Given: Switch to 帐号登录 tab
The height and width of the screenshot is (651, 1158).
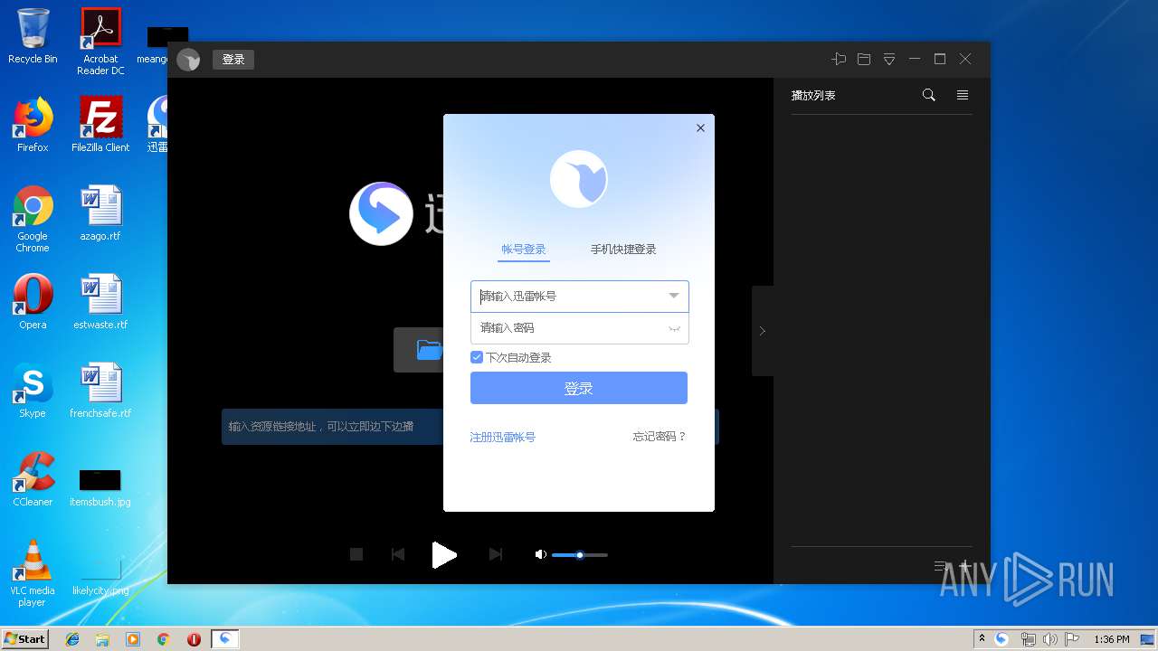Looking at the screenshot, I should coord(524,250).
